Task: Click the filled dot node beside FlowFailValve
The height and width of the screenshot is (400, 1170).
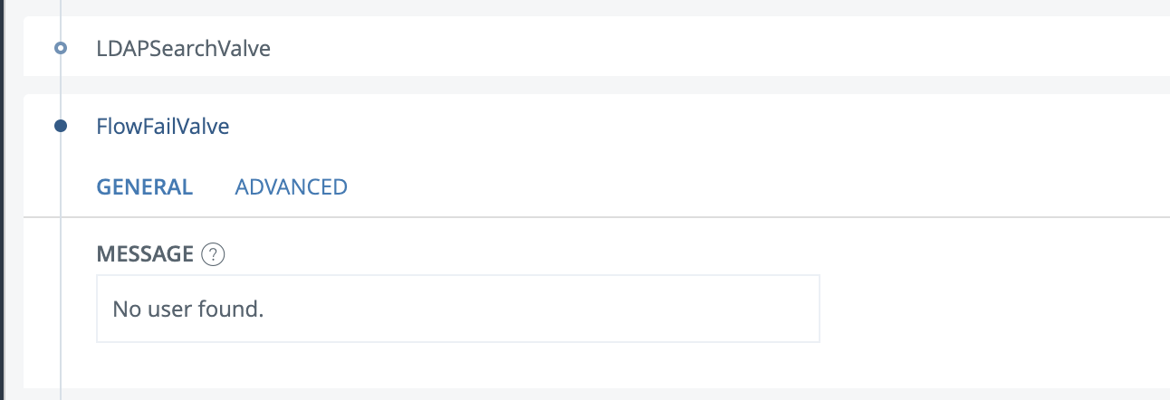Action: click(61, 127)
